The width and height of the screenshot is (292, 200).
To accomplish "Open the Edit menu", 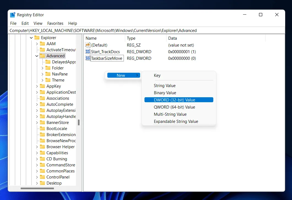I will [x=25, y=23].
